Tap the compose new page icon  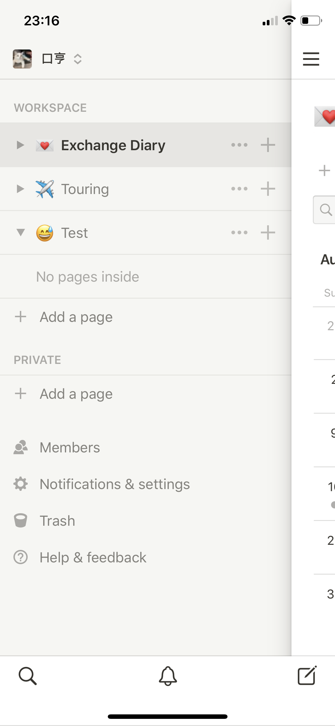tap(307, 675)
